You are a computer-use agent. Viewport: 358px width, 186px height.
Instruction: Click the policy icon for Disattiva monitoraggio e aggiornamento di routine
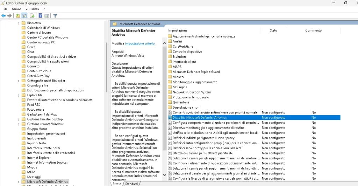point(170,128)
